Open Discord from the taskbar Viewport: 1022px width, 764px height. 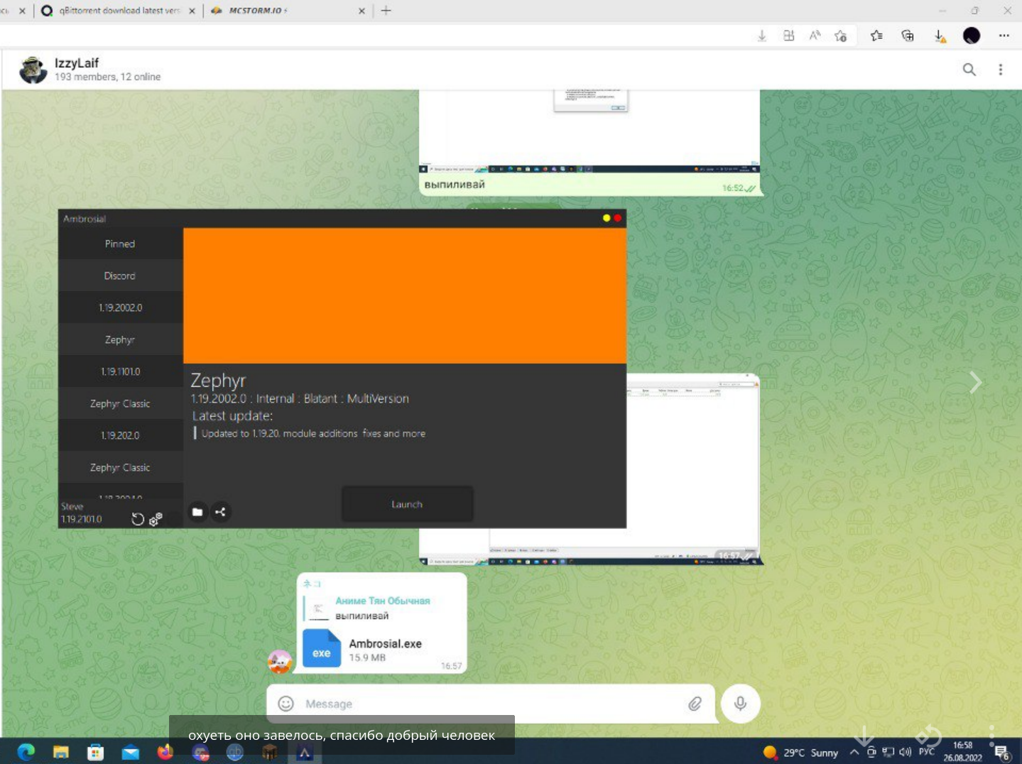click(x=201, y=753)
